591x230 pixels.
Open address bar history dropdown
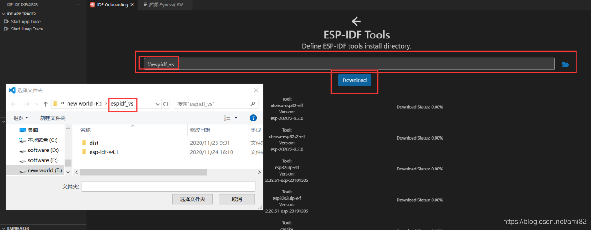pos(158,104)
